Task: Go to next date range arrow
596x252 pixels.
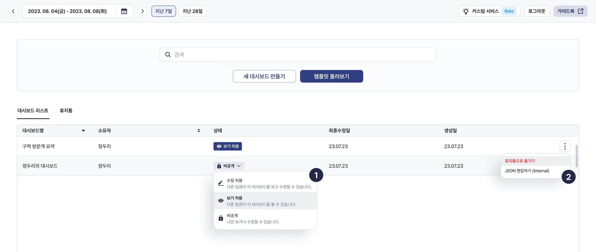Action: [x=142, y=11]
